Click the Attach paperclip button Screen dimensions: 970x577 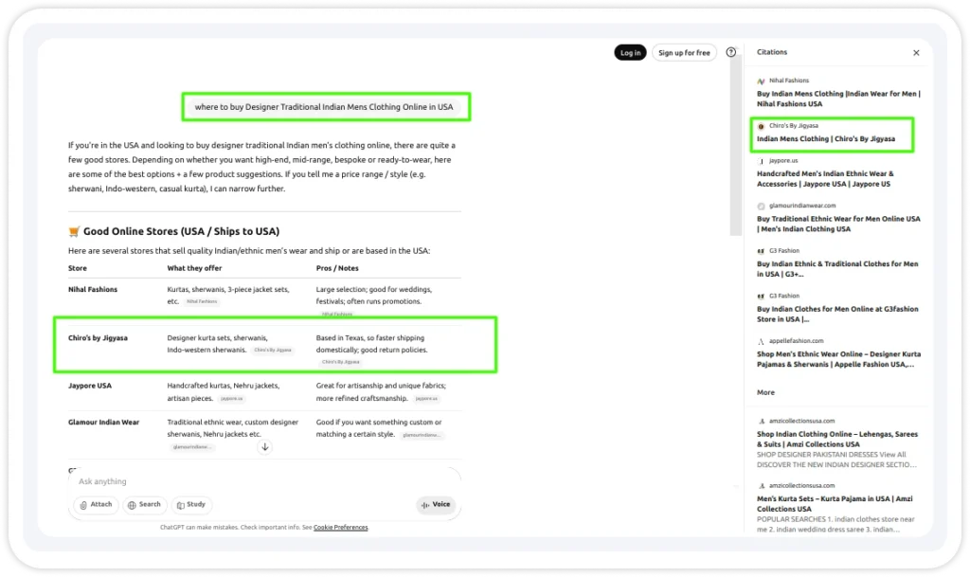97,505
